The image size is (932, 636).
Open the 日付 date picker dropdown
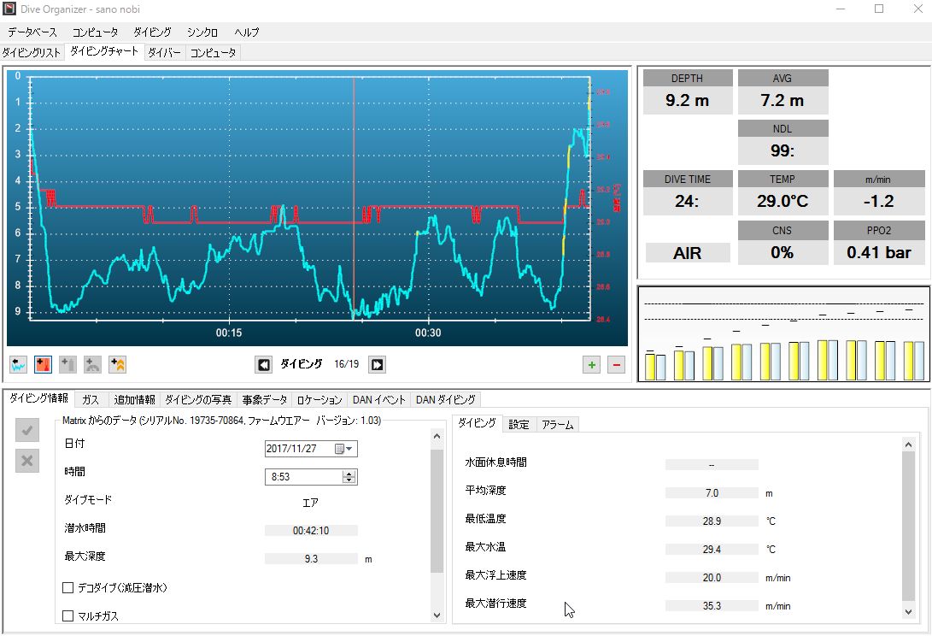coord(349,449)
